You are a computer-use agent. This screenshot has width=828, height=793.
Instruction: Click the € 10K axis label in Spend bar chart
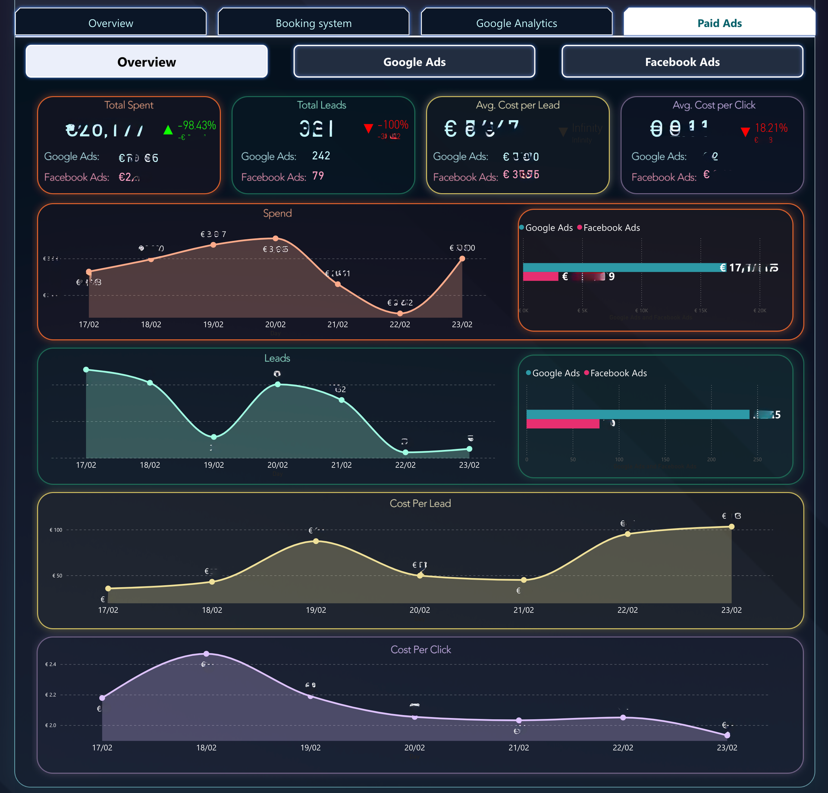[641, 310]
